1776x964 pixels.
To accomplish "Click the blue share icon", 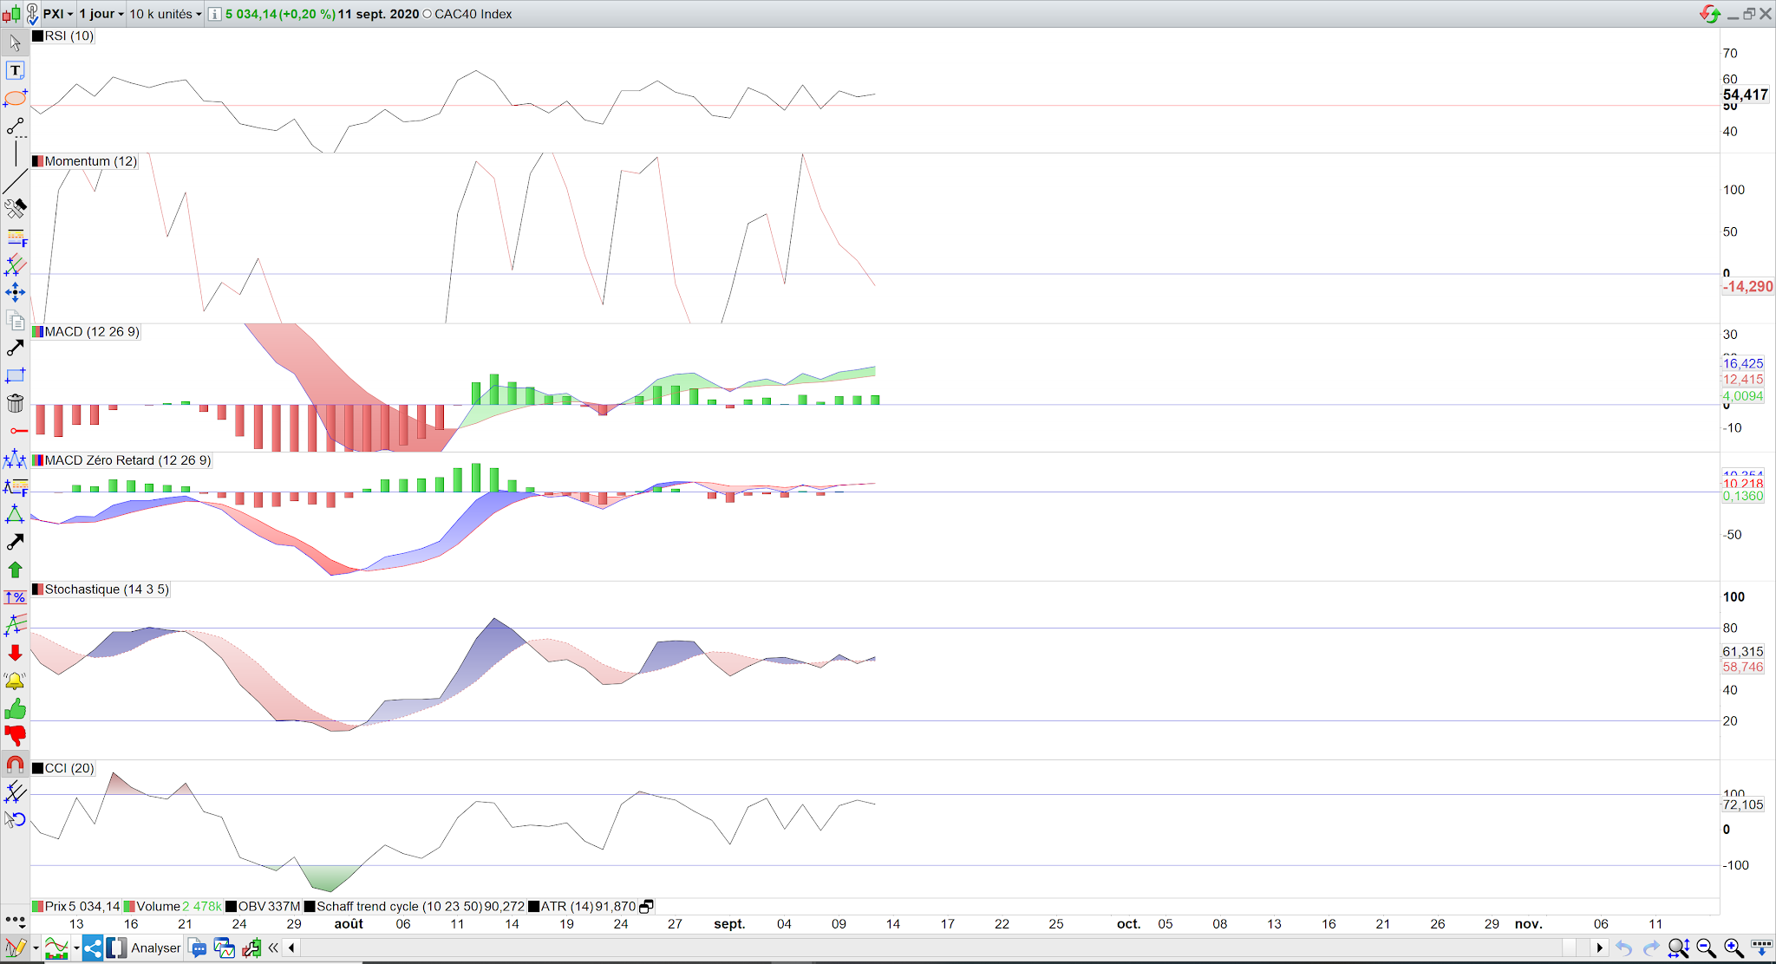I will coord(93,948).
